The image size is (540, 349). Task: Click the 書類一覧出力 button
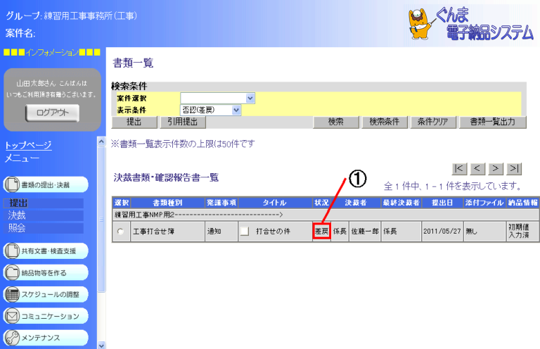(x=492, y=122)
